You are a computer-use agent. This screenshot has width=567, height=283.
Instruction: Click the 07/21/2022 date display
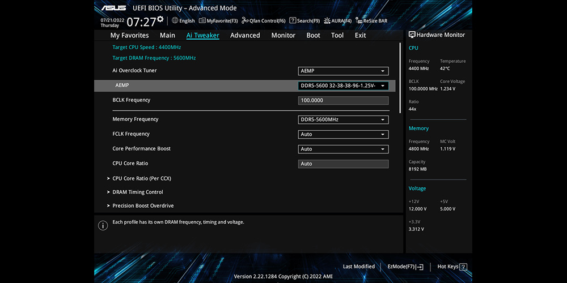(x=112, y=20)
